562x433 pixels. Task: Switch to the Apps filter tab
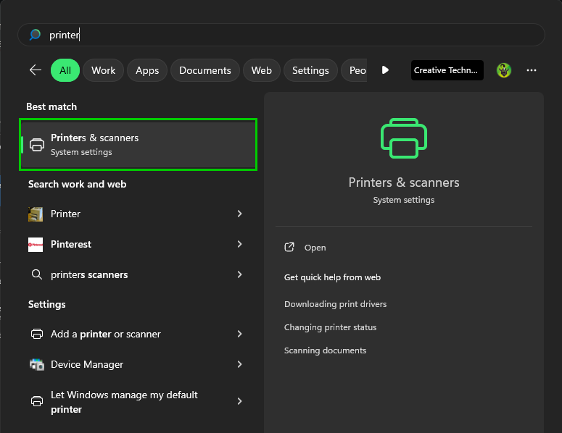[x=147, y=70]
